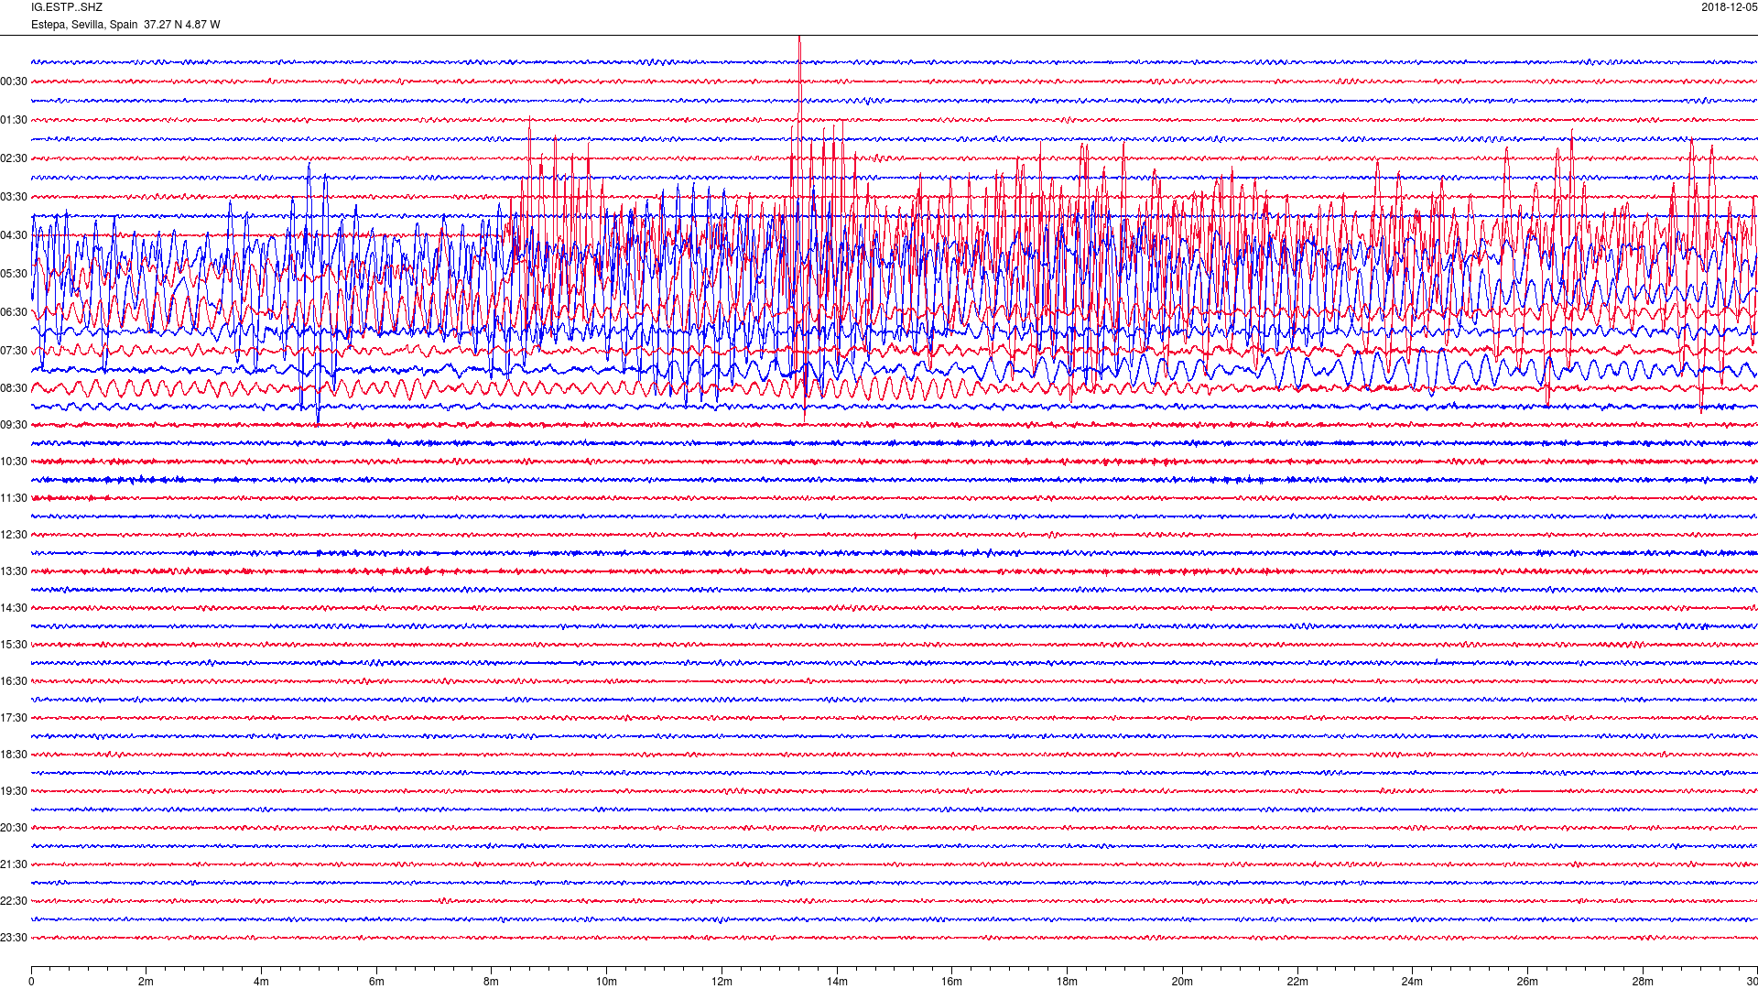
Task: Click the 16m axis tick label
Action: point(952,982)
